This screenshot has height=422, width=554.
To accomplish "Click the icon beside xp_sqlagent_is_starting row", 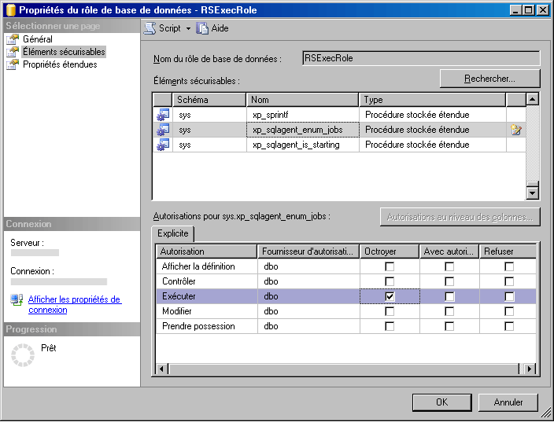I will (163, 145).
